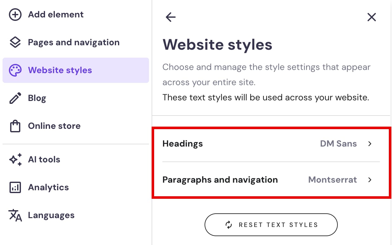Screen dimensions: 392x245
Task: Open the Online store menu entry
Action: (54, 126)
